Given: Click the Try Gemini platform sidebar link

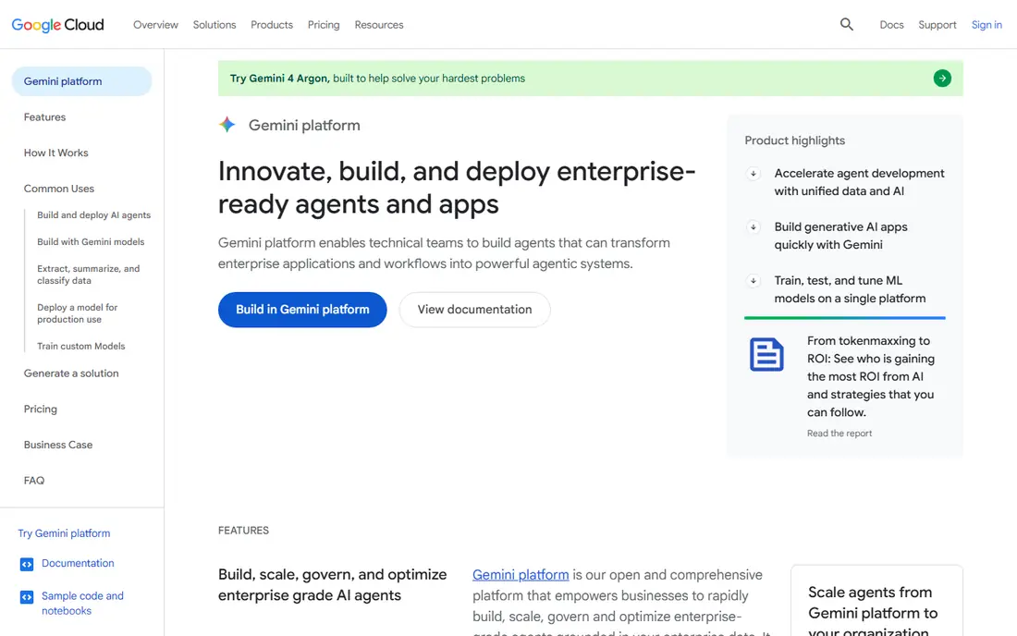Looking at the screenshot, I should tap(64, 532).
